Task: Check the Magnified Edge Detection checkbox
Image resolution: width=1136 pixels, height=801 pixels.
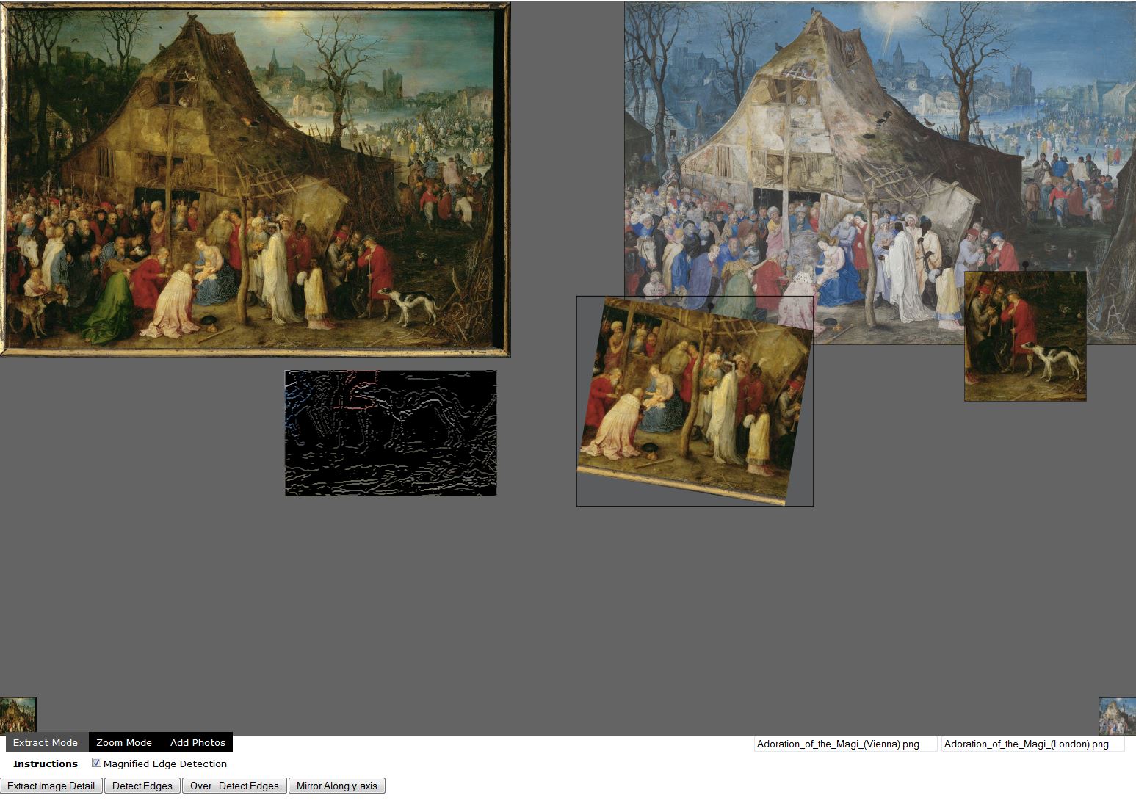Action: tap(96, 763)
